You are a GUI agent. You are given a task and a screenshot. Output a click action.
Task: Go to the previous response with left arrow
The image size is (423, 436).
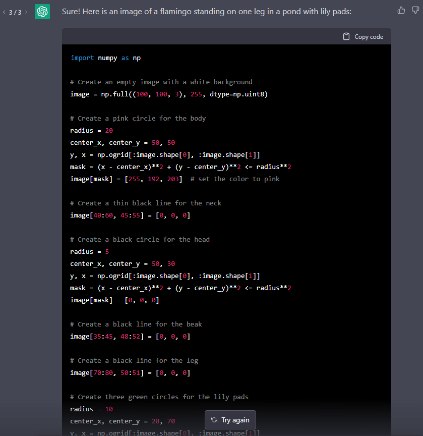point(4,12)
